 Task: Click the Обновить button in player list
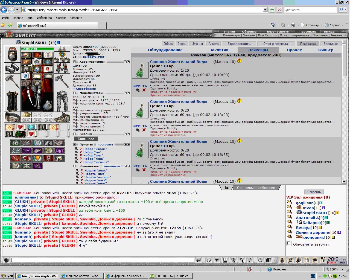click(314, 192)
